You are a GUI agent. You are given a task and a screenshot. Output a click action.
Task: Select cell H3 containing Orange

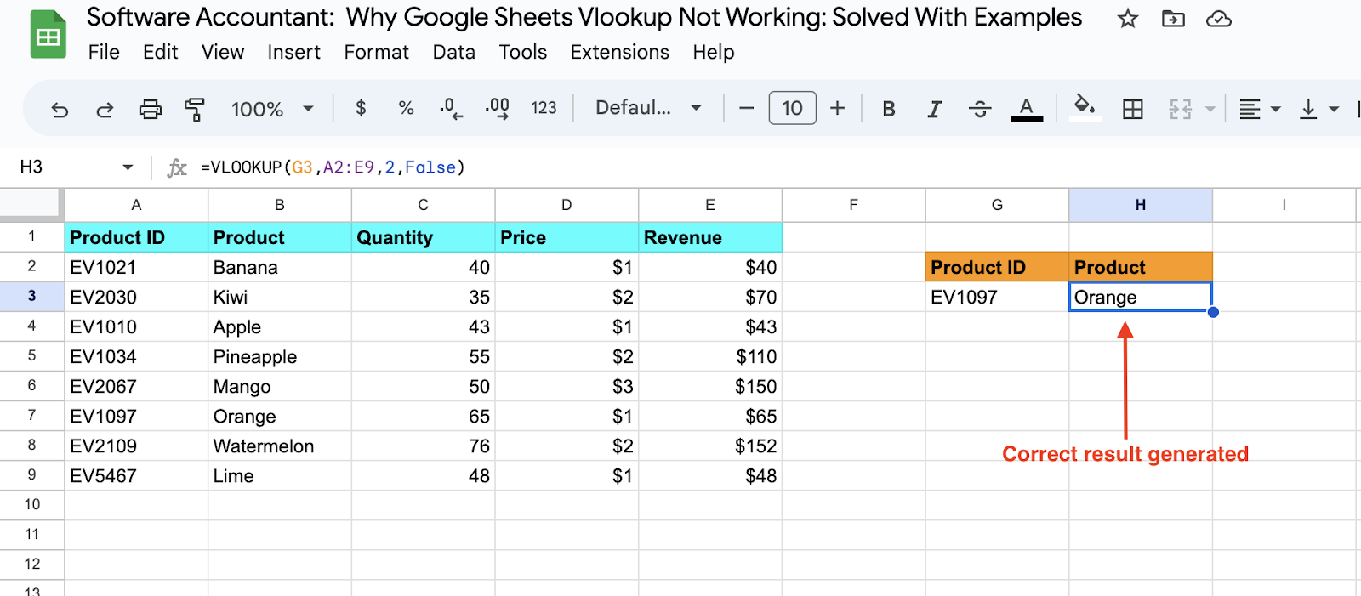click(1141, 297)
